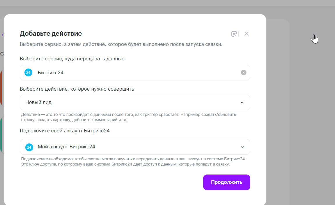Viewport: 335px width, 205px height.
Task: Click the Добавьте действие heading
Action: 51,33
